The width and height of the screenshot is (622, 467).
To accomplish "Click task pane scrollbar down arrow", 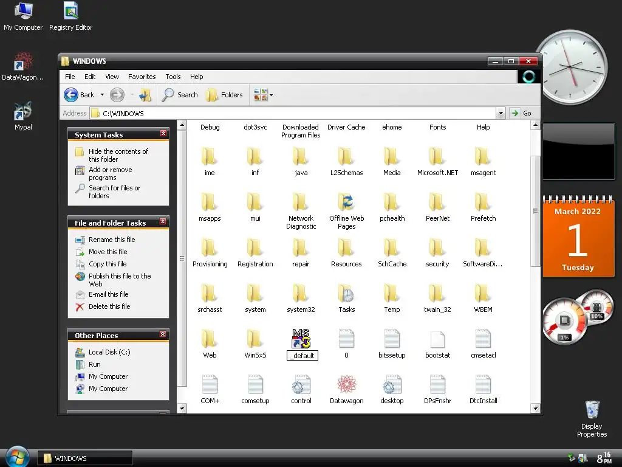I will 182,408.
